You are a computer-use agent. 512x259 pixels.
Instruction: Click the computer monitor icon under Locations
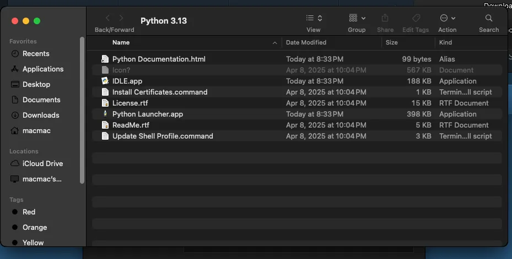15,179
